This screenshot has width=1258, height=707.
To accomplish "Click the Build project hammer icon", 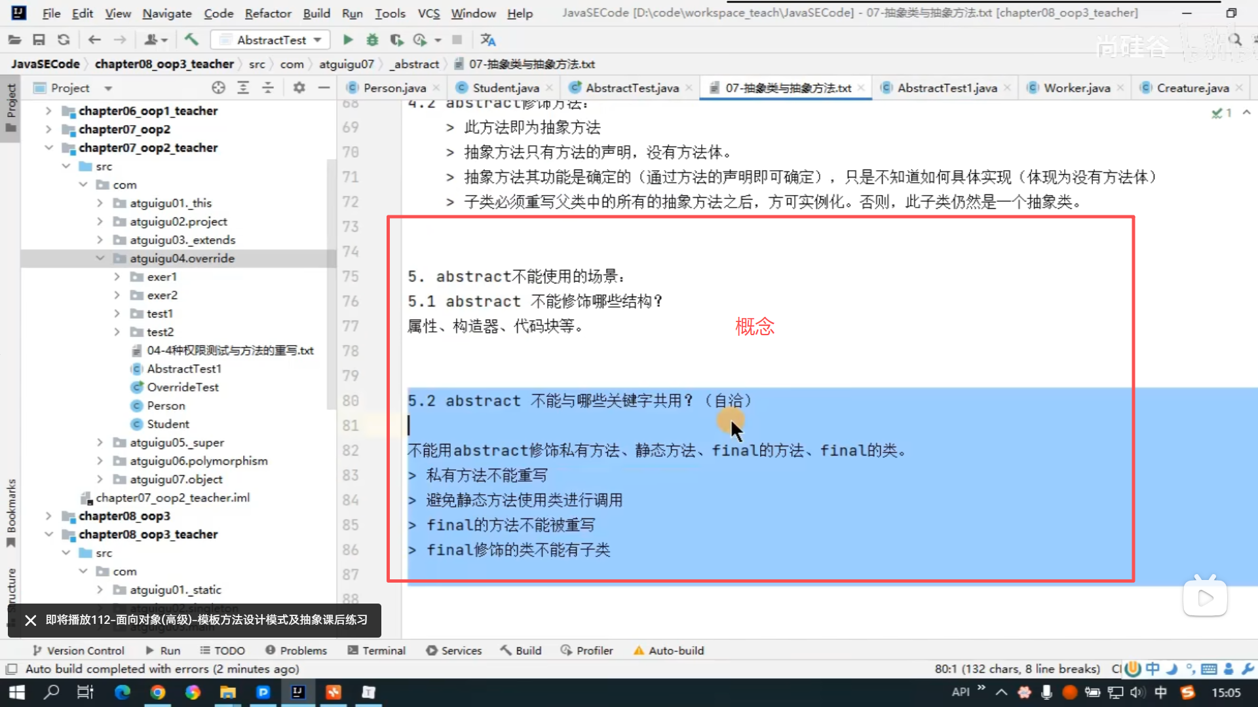I will [x=191, y=40].
